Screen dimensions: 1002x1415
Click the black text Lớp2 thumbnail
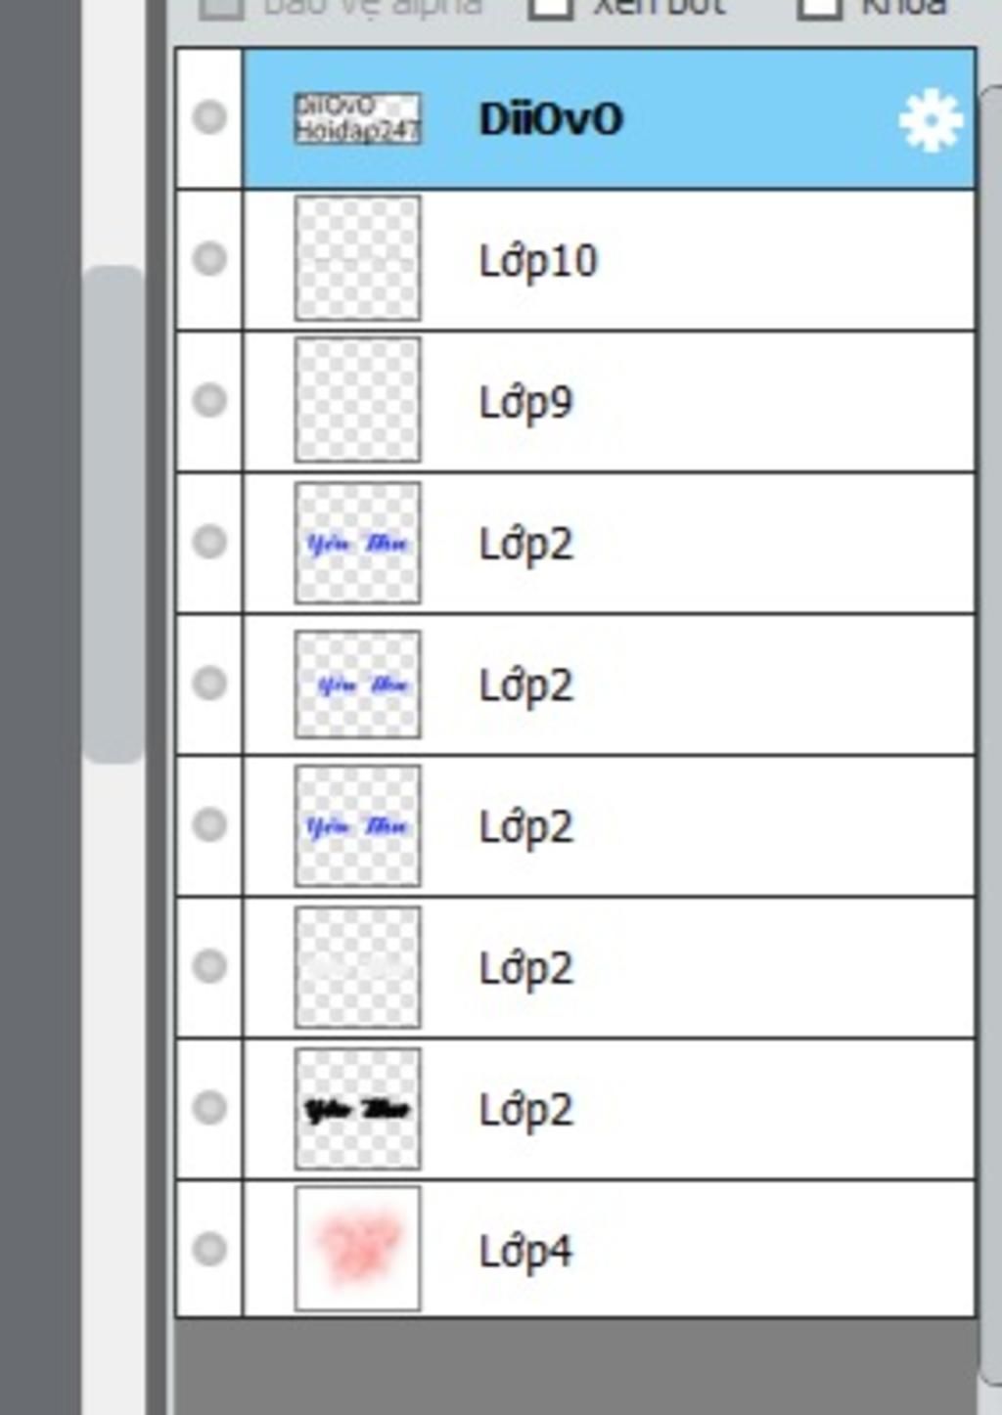click(x=358, y=1109)
